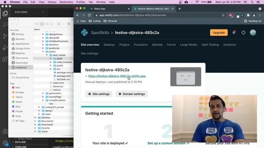This screenshot has width=264, height=148.
Task: Close the React App tab
Action: pyautogui.click(x=129, y=9)
